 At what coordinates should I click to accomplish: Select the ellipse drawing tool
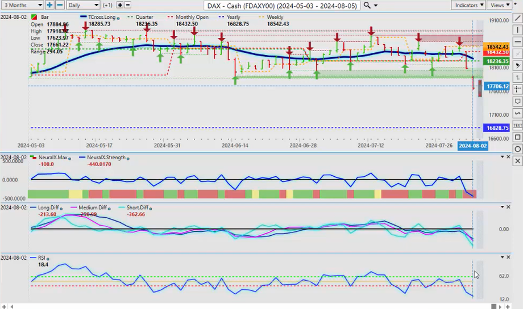point(517,149)
